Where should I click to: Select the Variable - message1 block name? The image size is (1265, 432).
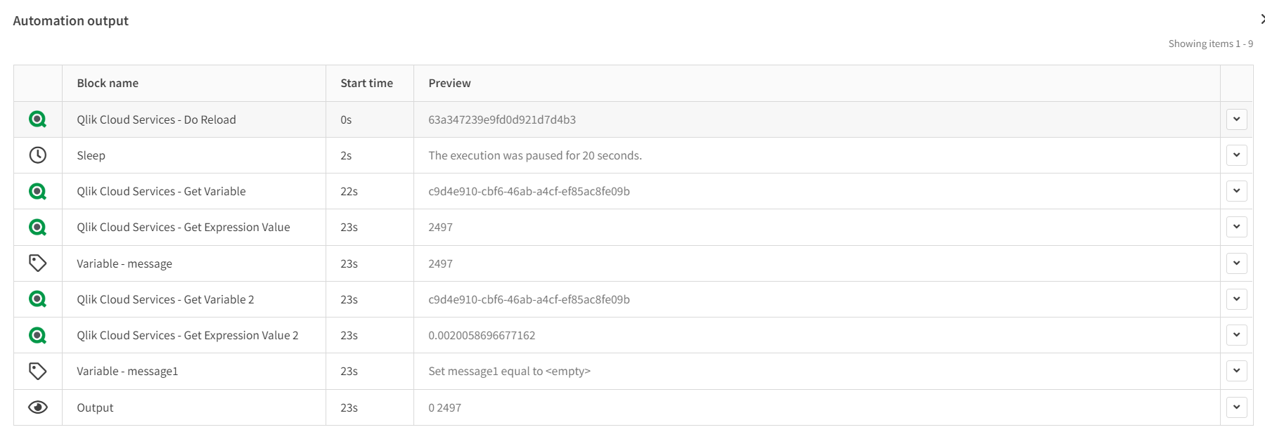coord(127,371)
